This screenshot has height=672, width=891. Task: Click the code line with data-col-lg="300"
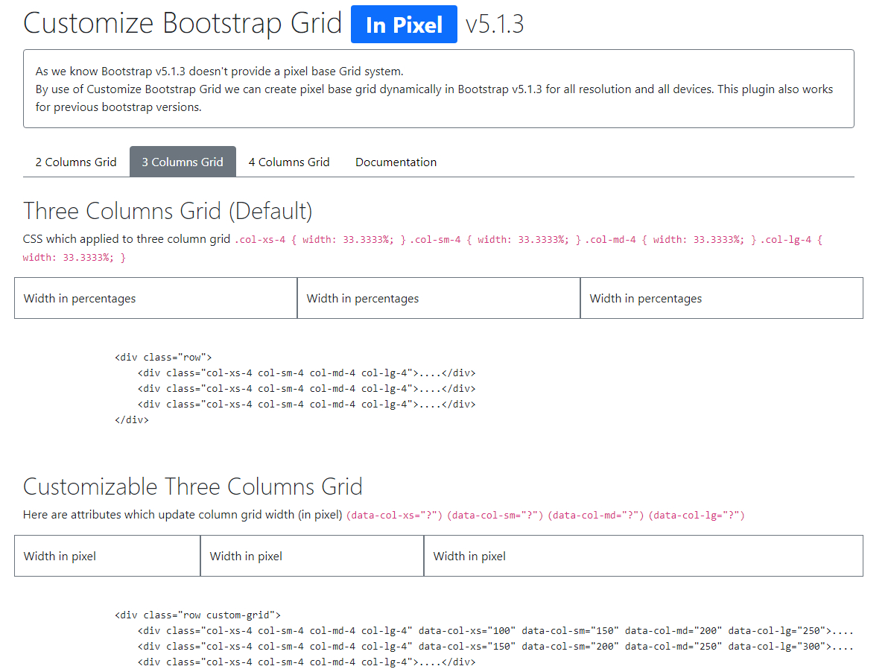495,647
